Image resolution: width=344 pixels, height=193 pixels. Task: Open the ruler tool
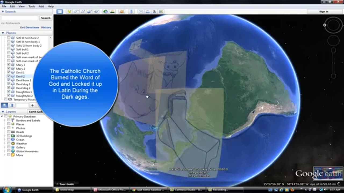click(x=131, y=12)
